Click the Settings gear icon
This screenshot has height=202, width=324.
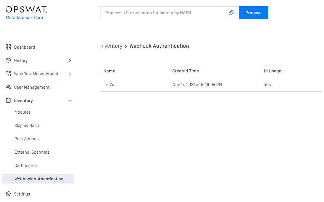coord(8,194)
